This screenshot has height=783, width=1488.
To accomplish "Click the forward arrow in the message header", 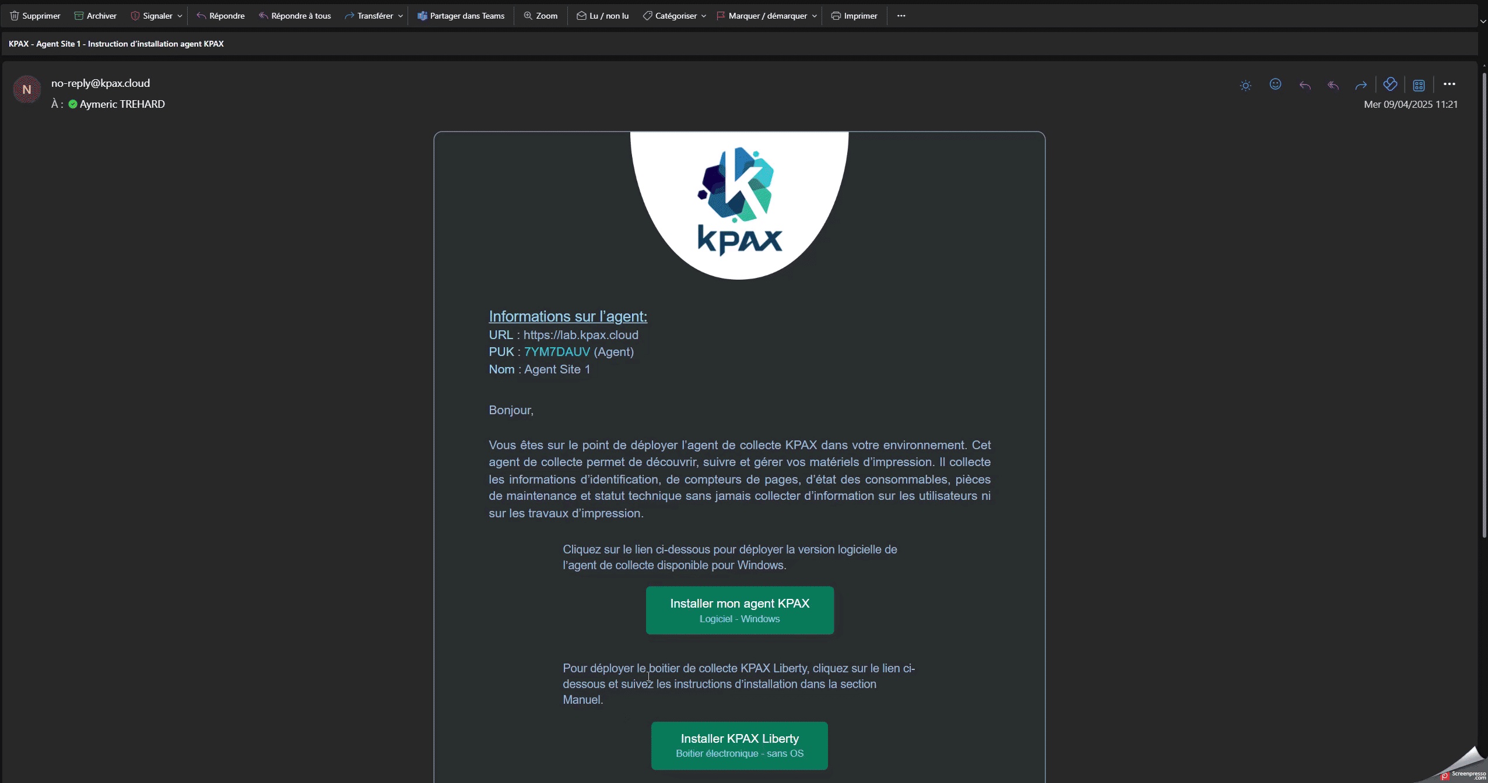I will [1361, 85].
